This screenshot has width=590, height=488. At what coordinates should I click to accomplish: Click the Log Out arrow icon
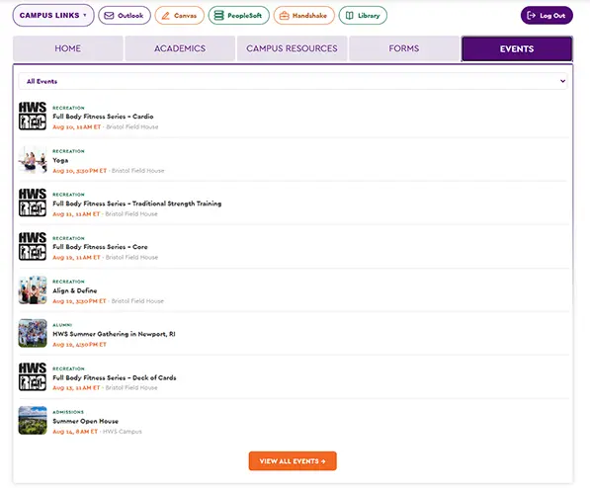(x=531, y=16)
